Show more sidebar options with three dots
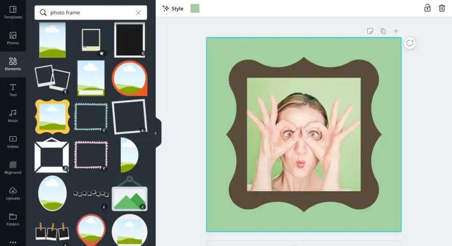This screenshot has height=246, width=452. click(x=13, y=242)
